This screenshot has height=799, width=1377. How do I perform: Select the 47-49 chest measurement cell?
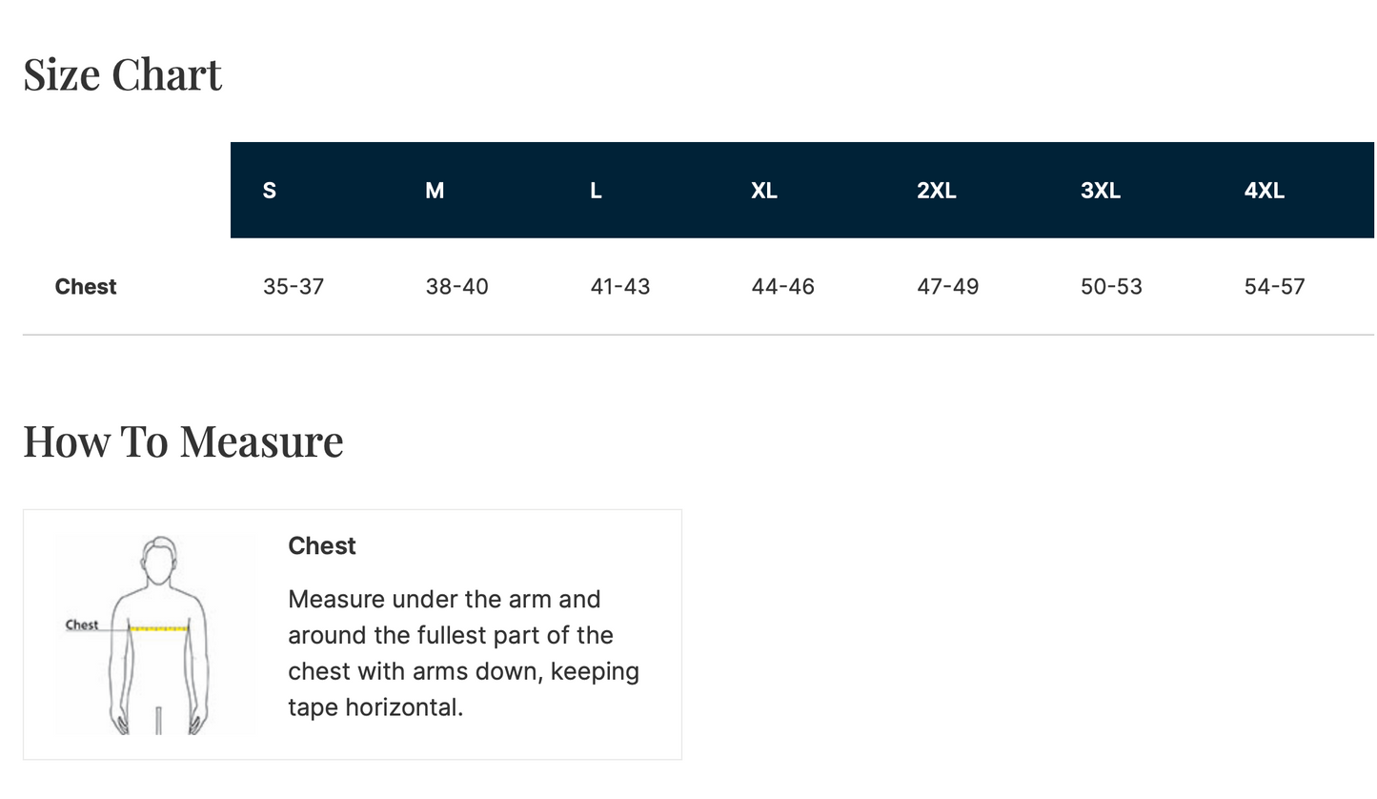(x=947, y=287)
